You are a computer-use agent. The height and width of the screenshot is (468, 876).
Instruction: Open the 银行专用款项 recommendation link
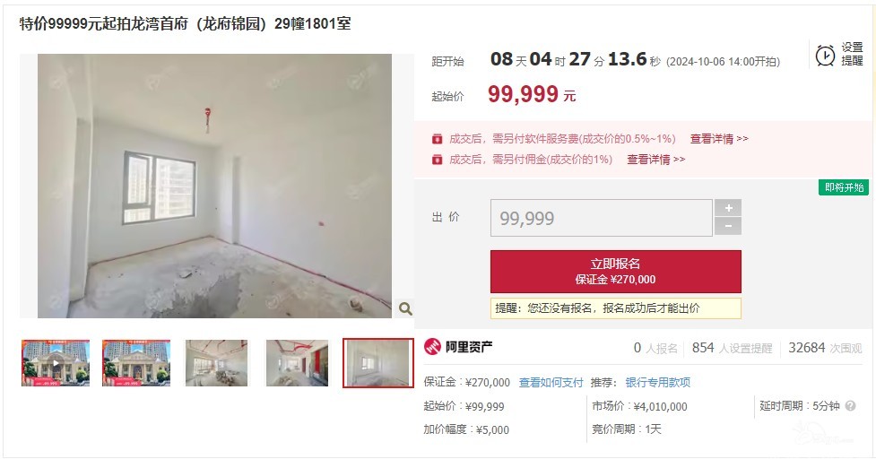point(657,383)
